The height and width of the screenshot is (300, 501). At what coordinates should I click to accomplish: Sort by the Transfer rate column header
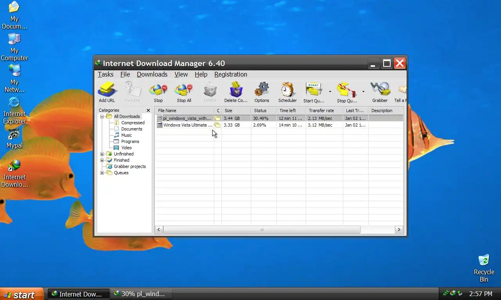pyautogui.click(x=324, y=111)
